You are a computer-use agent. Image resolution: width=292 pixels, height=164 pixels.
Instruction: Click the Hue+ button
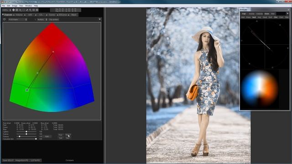coord(68,135)
